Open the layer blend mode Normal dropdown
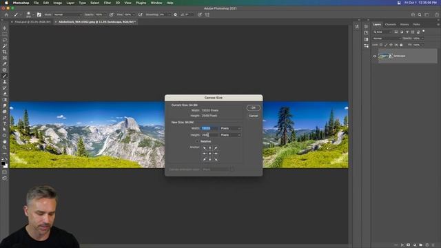 tap(387, 39)
